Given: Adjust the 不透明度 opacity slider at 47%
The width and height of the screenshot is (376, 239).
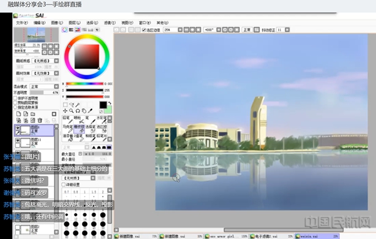Looking at the screenshot, I should pyautogui.click(x=44, y=93).
